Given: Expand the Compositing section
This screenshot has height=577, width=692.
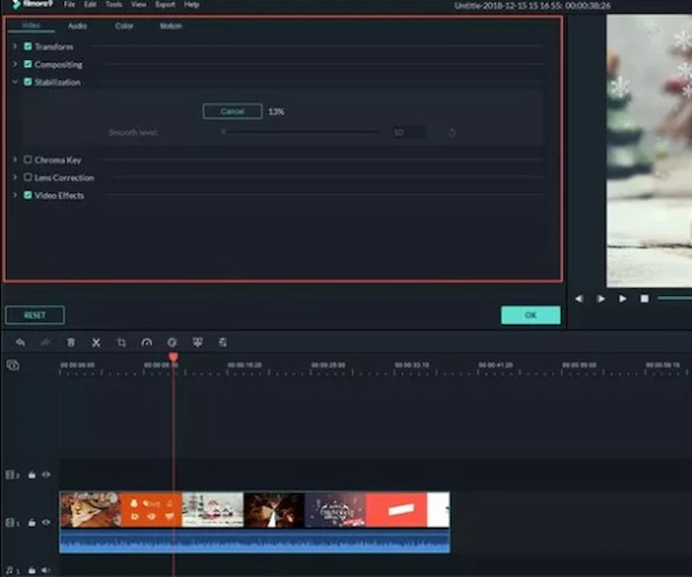Looking at the screenshot, I should click(x=15, y=64).
